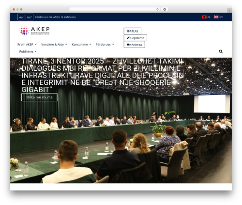Click the Shiko më shumë button
242x205 pixels.
coord(39,97)
